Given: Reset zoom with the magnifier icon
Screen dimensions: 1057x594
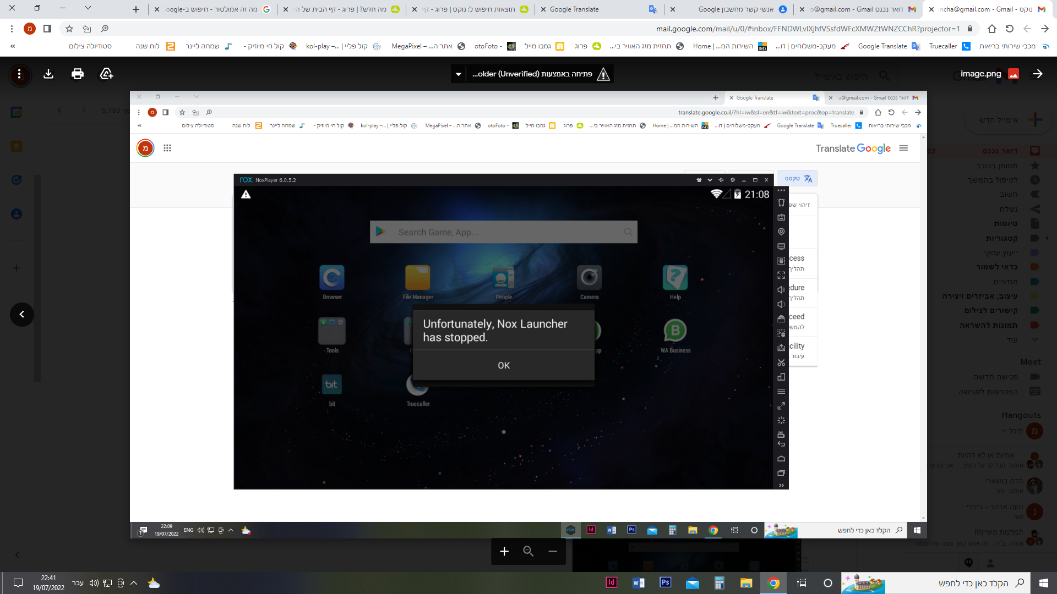Looking at the screenshot, I should 528,551.
